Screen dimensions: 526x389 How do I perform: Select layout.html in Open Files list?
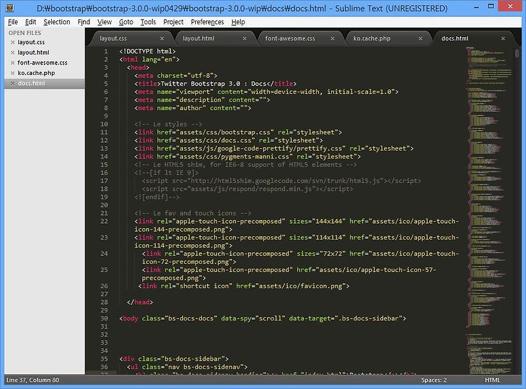coord(34,53)
